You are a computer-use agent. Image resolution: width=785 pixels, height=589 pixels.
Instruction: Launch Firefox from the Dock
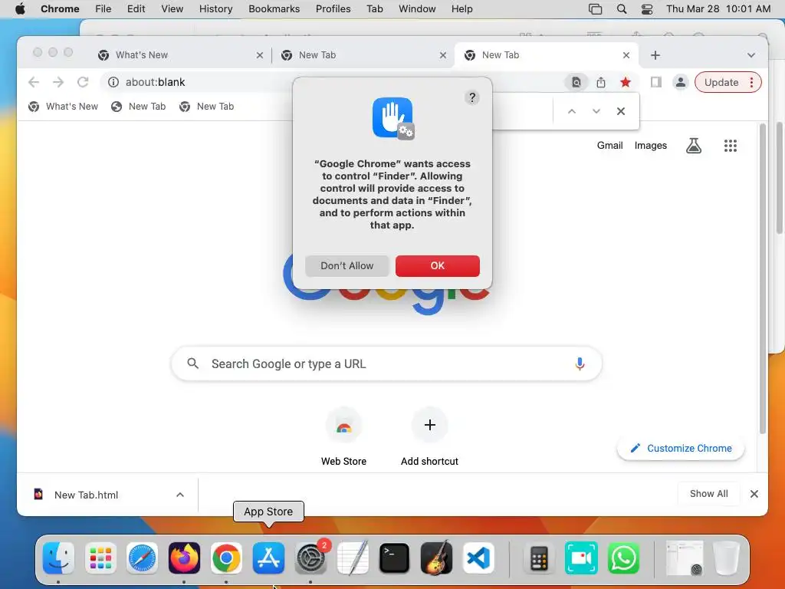(x=184, y=558)
